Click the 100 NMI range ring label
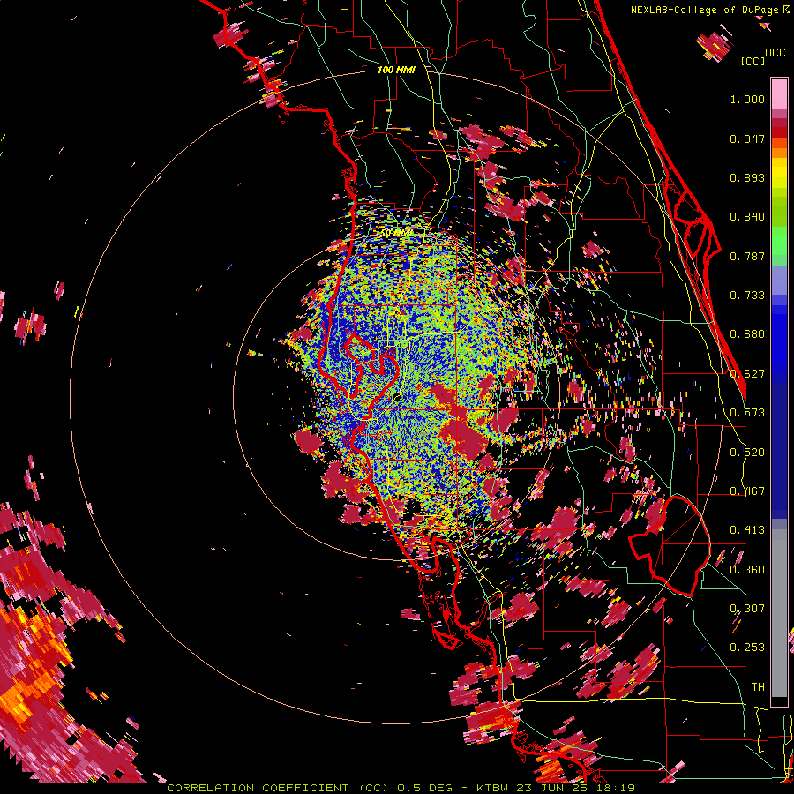 (x=396, y=70)
